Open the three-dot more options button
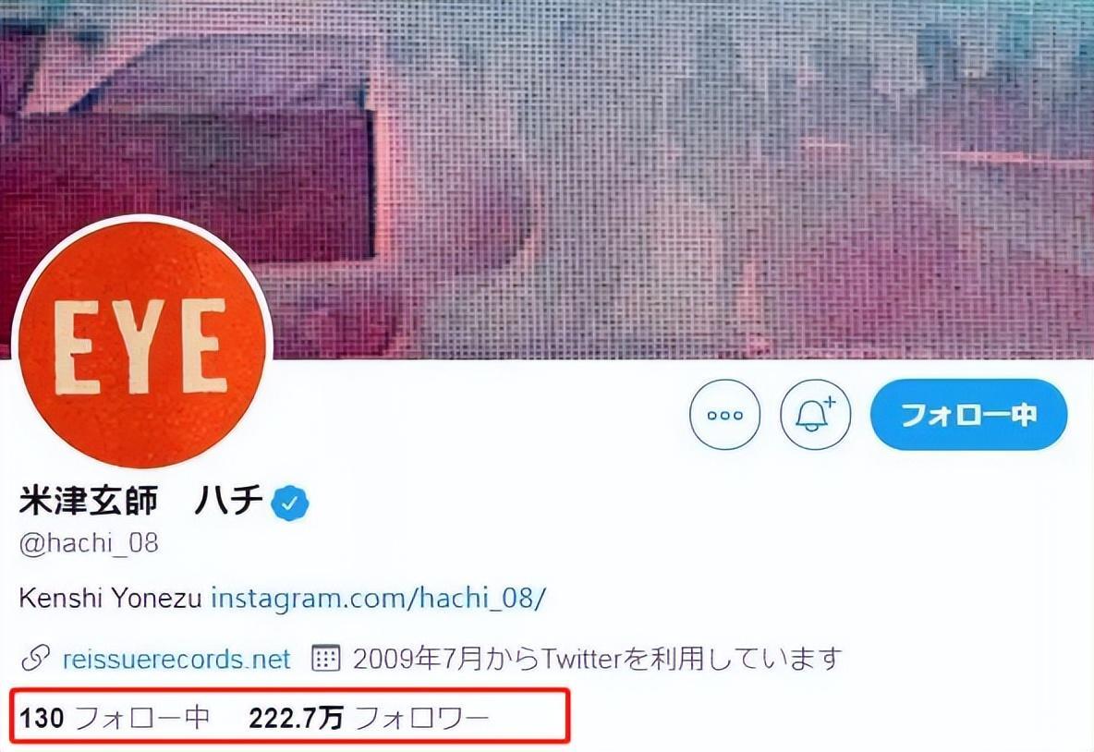The height and width of the screenshot is (752, 1094). point(725,415)
